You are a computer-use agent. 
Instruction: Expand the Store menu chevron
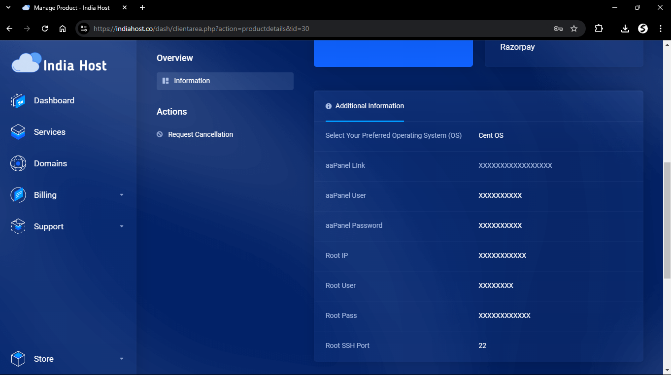(x=121, y=359)
